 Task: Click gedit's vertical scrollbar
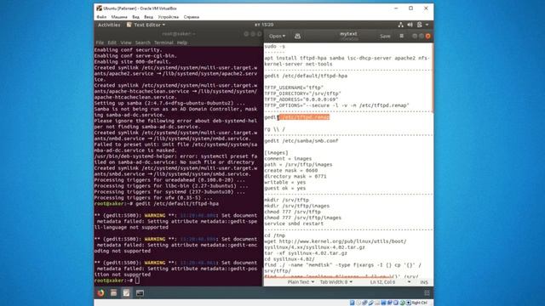(x=433, y=78)
